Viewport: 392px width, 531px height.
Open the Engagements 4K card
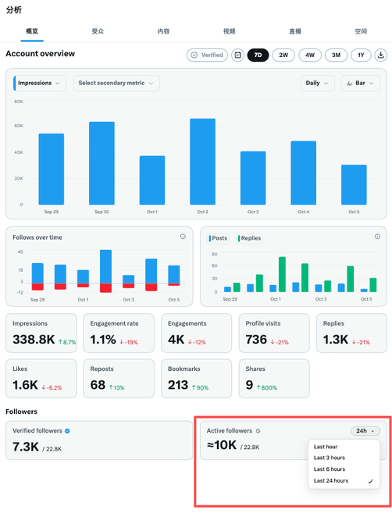click(x=197, y=333)
